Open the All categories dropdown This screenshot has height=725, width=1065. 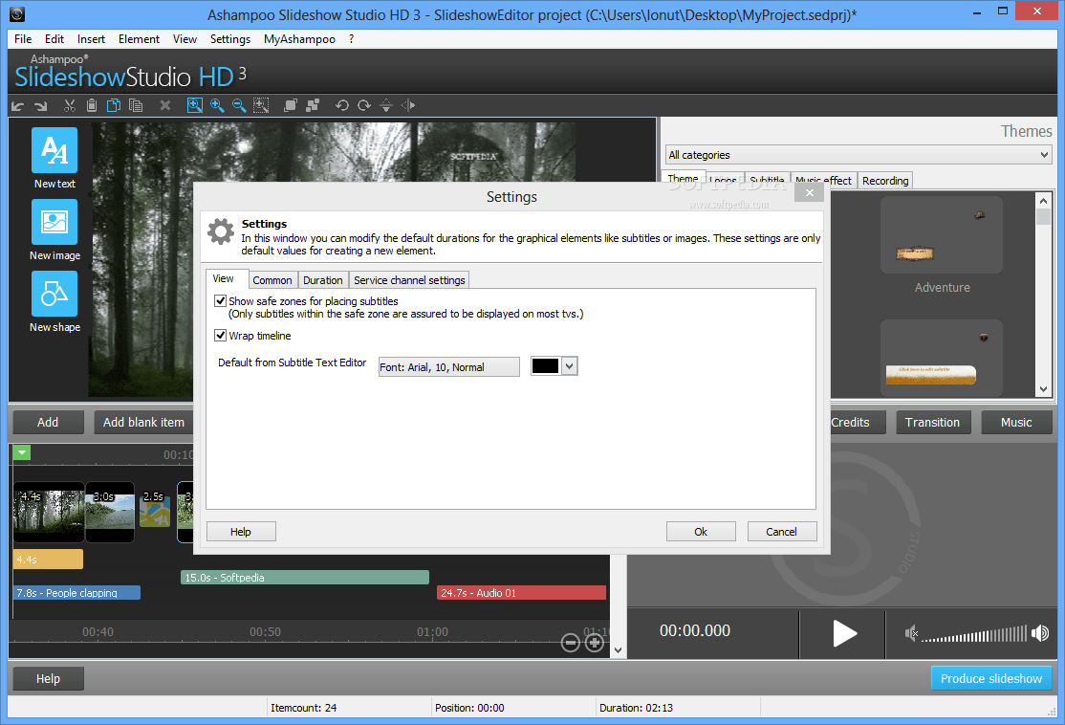click(859, 155)
